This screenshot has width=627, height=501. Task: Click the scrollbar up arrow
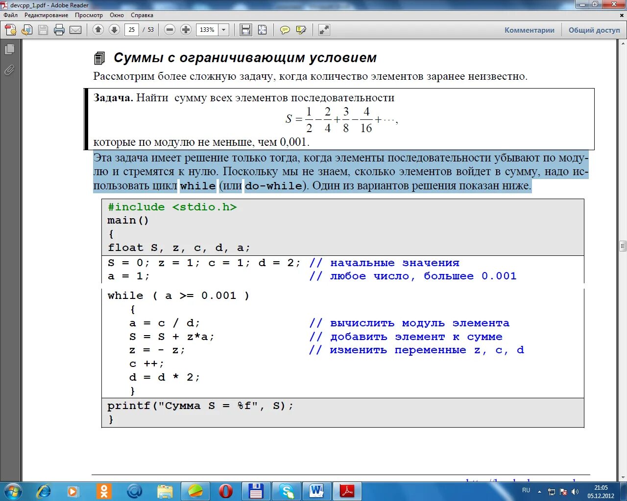623,43
